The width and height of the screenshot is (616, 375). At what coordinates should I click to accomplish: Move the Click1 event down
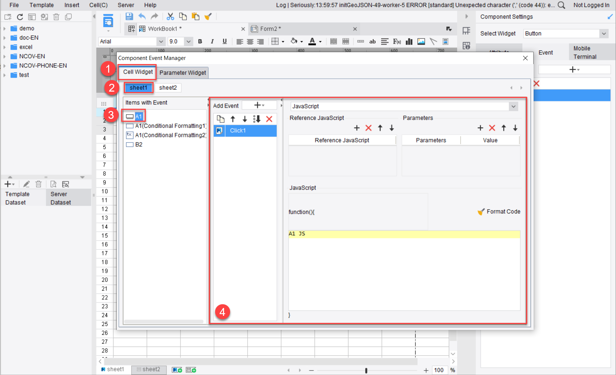pos(245,119)
